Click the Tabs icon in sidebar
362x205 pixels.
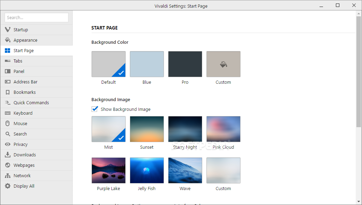click(8, 61)
